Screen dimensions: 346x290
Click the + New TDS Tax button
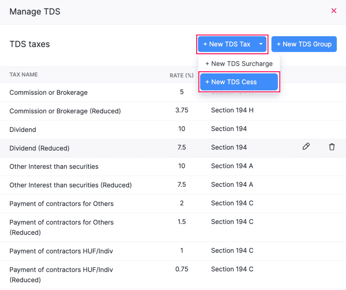(x=227, y=44)
